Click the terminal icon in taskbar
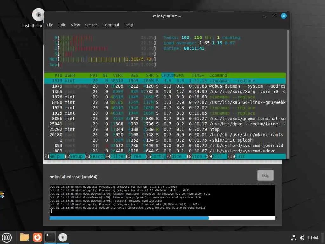Screen dimensions: 325x244 (x=50, y=237)
